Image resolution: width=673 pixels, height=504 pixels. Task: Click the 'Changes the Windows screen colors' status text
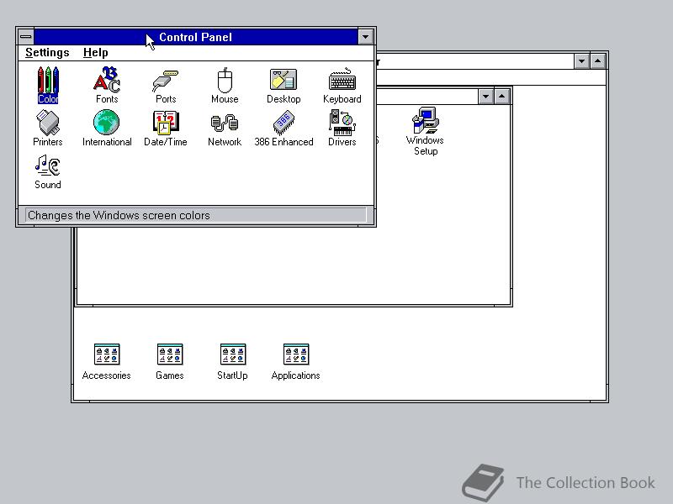pos(119,215)
